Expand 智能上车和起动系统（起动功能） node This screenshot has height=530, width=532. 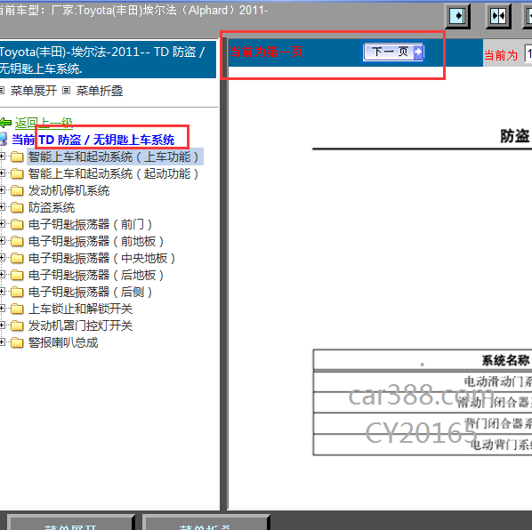point(2,173)
